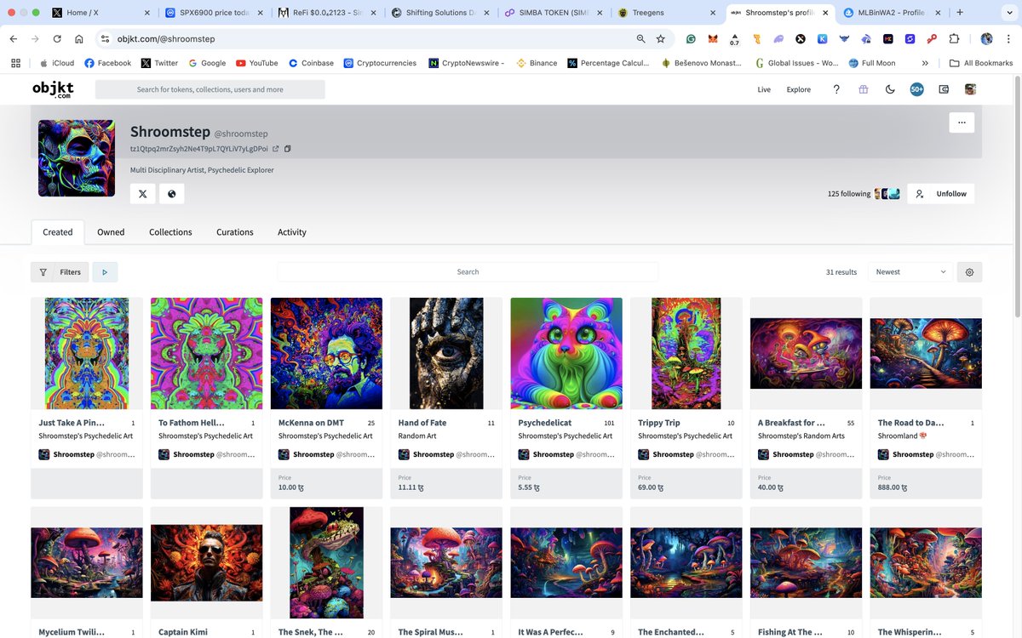Open the Trippy Trip title link
Image resolution: width=1022 pixels, height=638 pixels.
tap(659, 423)
